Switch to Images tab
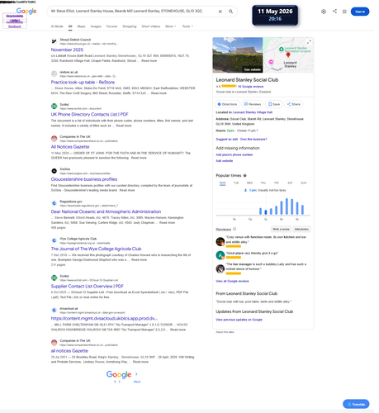Viewport: 379px width, 413px height. (96, 26)
